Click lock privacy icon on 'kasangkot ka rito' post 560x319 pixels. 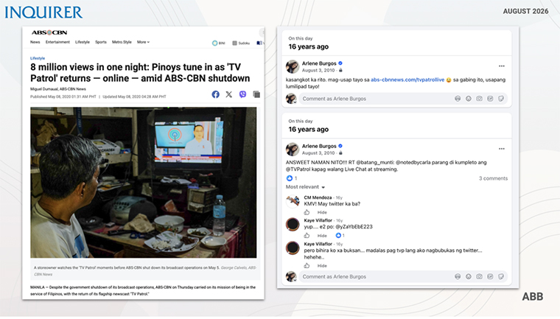(x=340, y=71)
